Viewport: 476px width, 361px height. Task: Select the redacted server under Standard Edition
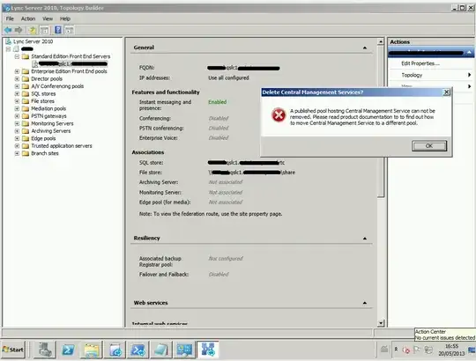pos(73,64)
